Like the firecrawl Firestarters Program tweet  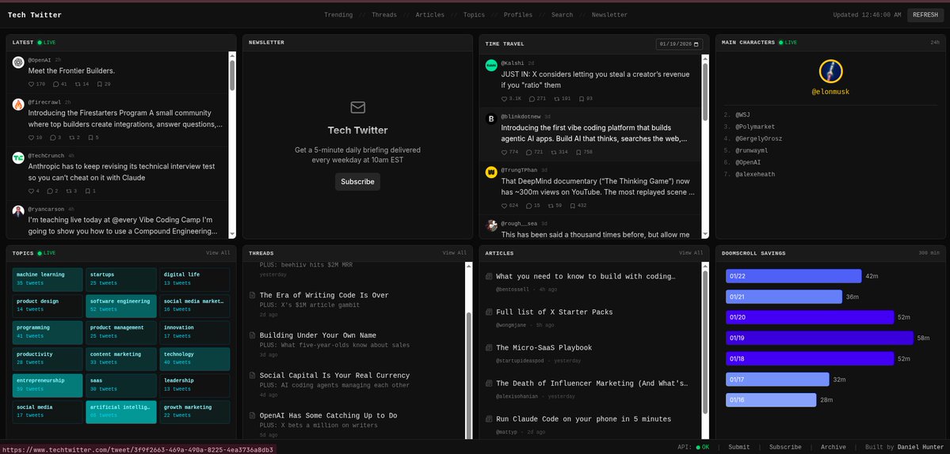click(32, 137)
